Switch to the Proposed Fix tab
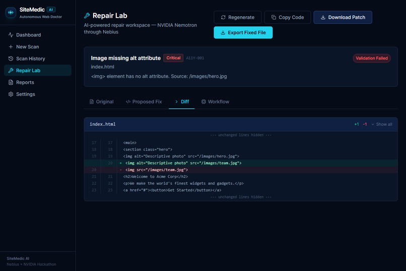 (x=144, y=101)
